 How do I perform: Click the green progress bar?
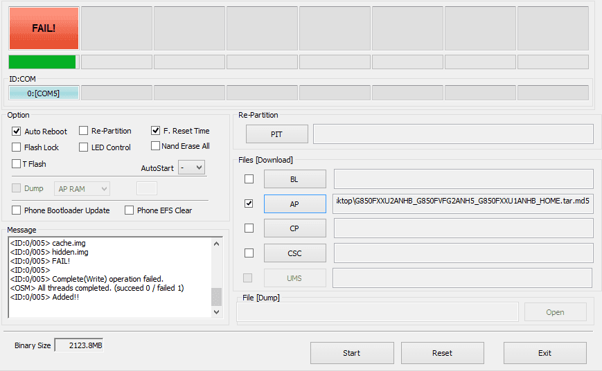(42, 62)
